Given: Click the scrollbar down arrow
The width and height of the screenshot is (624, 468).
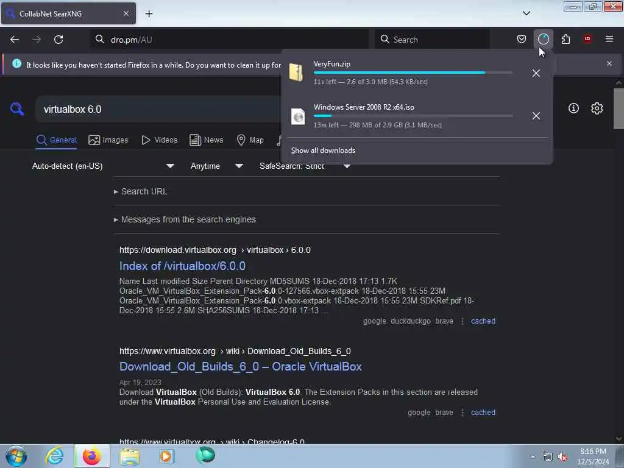Looking at the screenshot, I should 619,439.
